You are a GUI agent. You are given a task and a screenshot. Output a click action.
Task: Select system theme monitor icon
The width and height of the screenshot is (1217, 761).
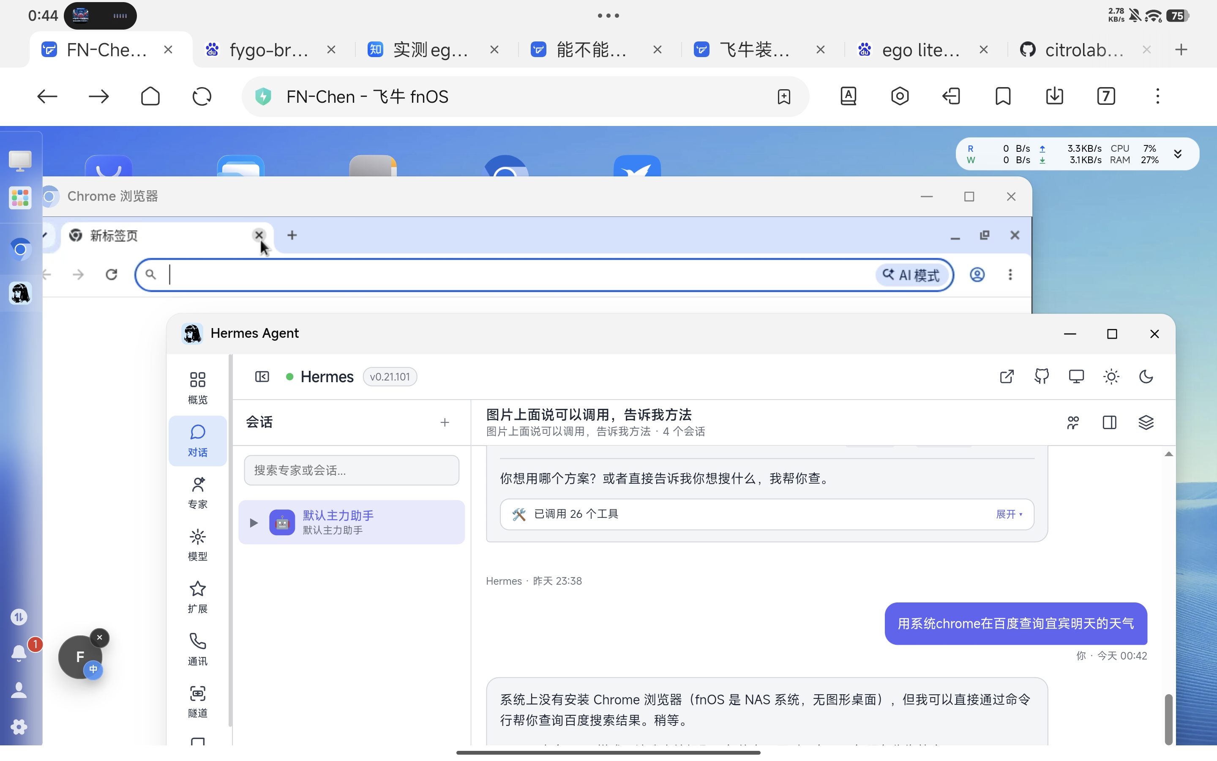1076,376
